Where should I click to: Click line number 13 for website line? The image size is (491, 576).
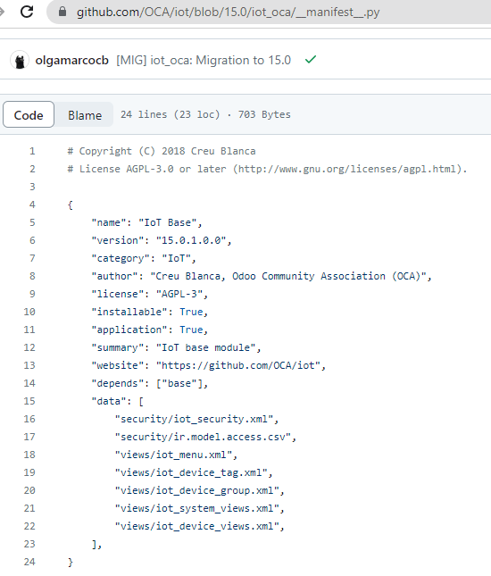click(x=29, y=365)
